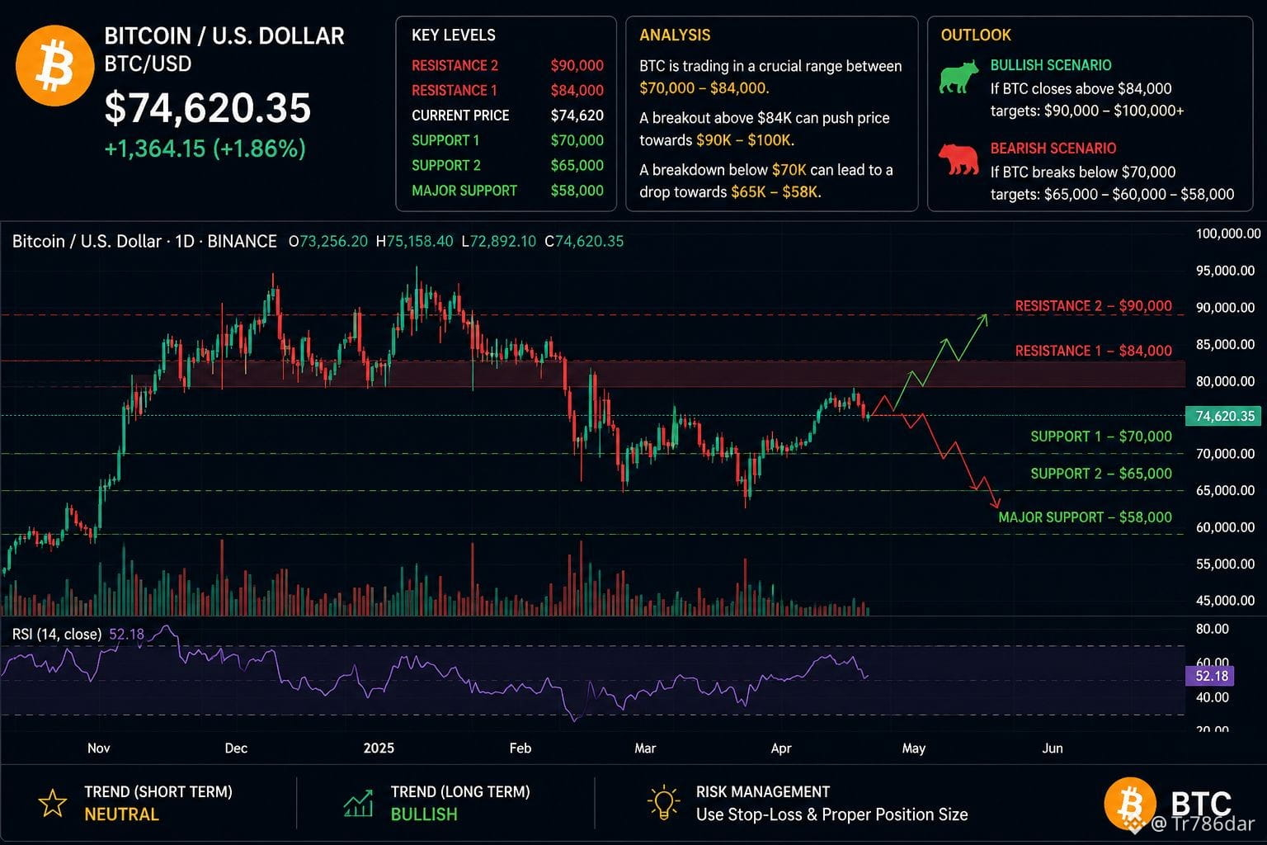Click the high value H75,158.40

point(414,241)
